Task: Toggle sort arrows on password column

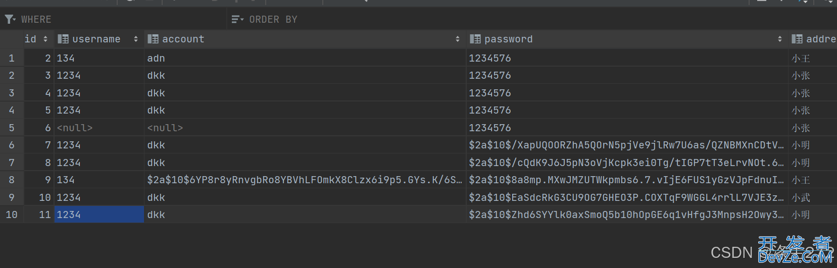Action: [x=780, y=39]
